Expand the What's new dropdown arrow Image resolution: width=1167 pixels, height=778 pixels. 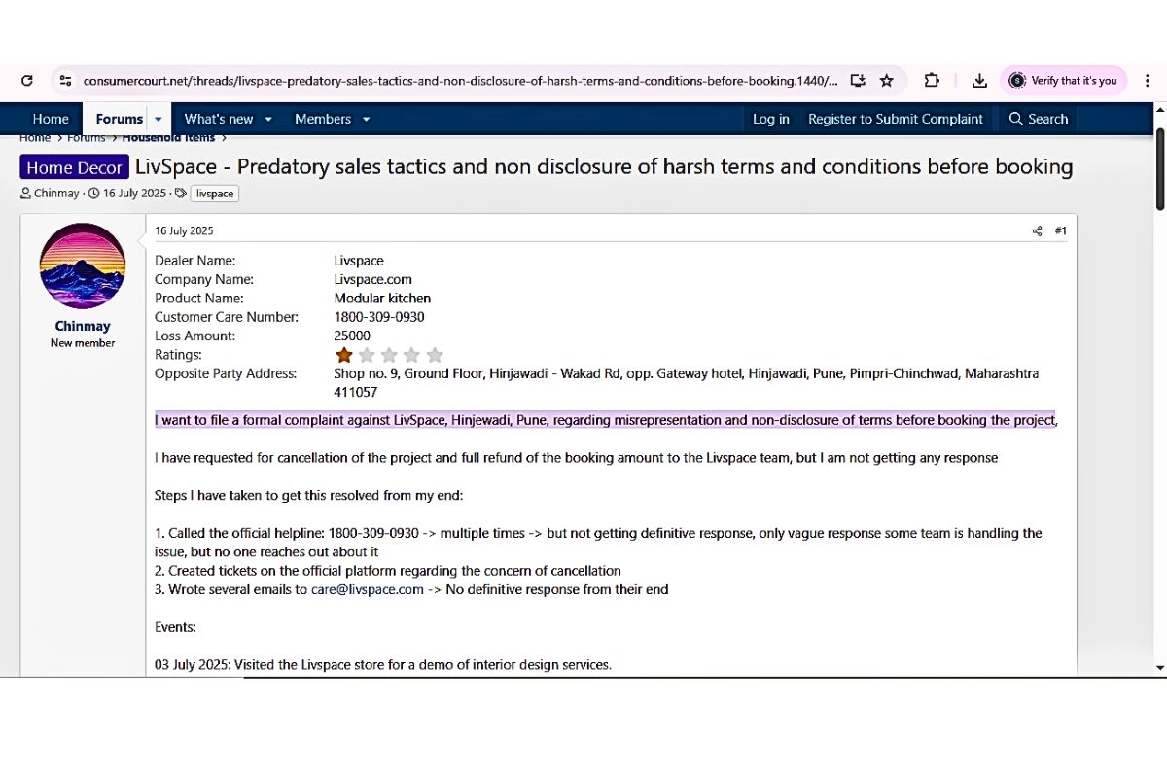[268, 119]
